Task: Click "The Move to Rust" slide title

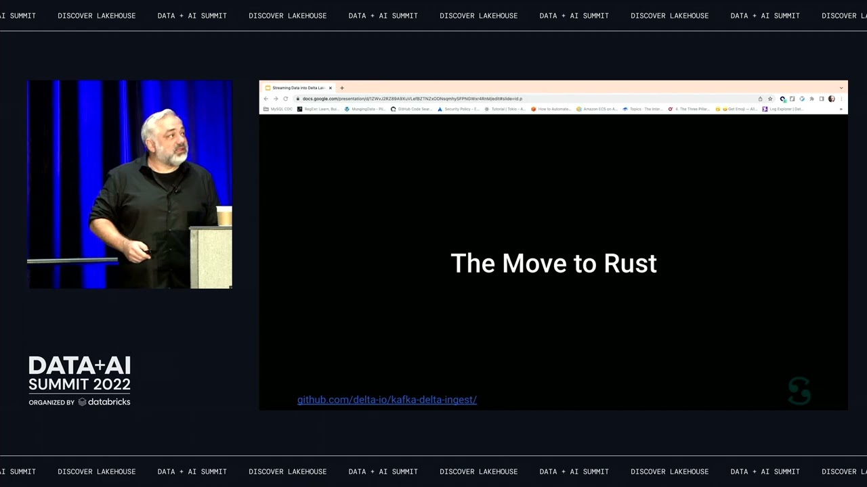Action: pos(554,263)
